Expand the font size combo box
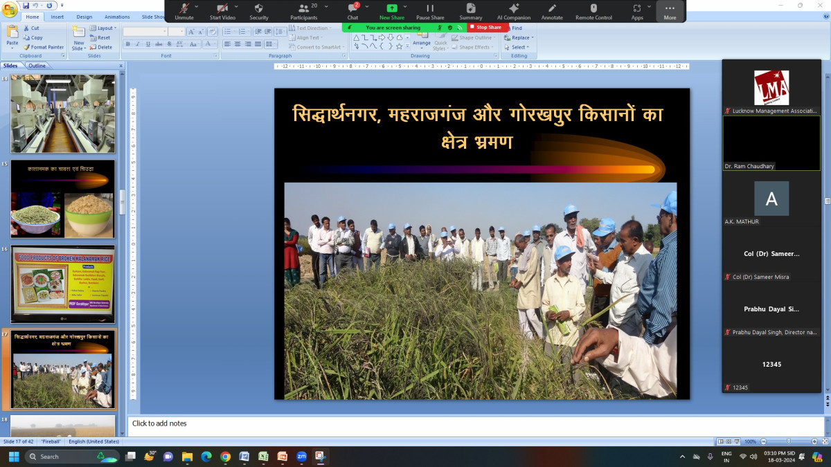The height and width of the screenshot is (467, 831). [182, 31]
